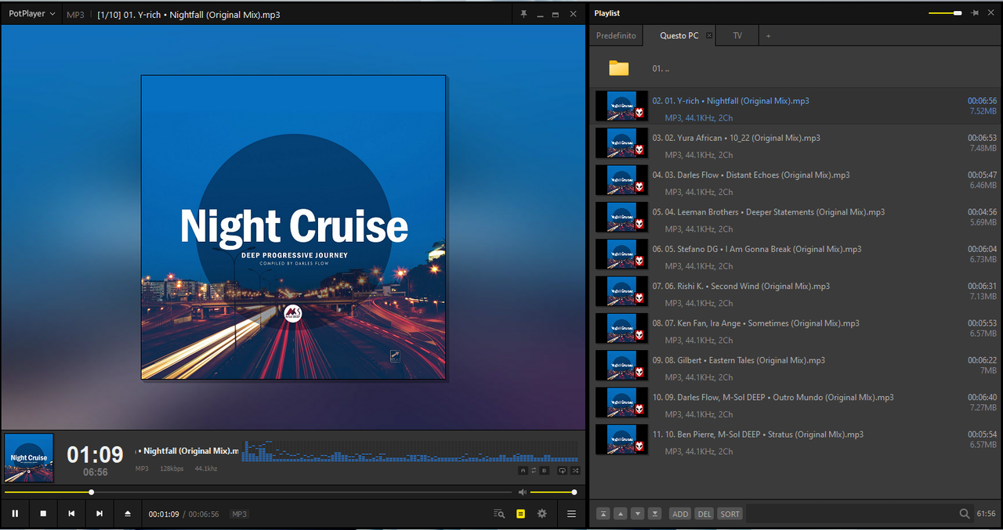The image size is (1003, 530).
Task: Click the audio spectrum visualizer
Action: 411,450
